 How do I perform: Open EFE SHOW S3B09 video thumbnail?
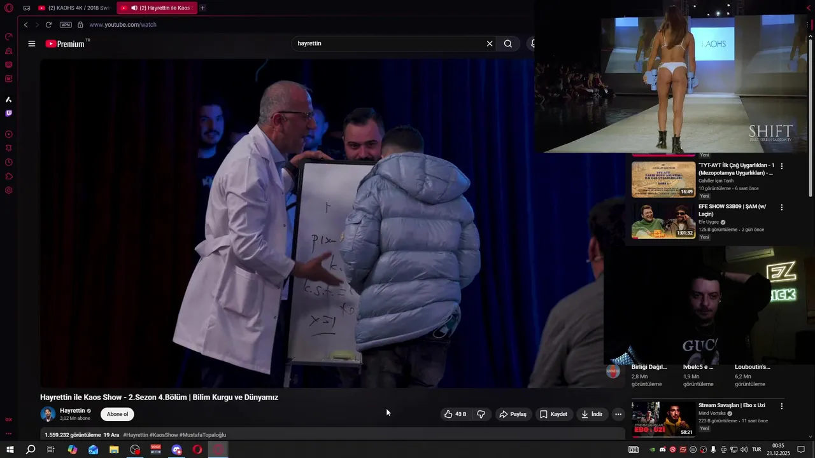click(663, 221)
